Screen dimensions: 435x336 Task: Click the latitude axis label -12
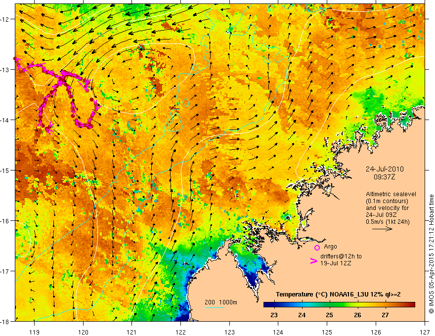click(5, 19)
